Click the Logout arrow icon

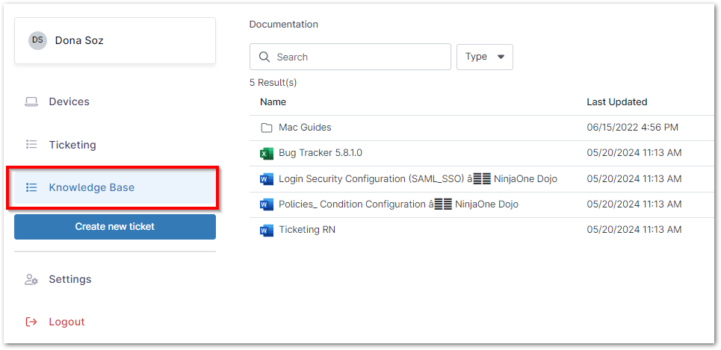(31, 322)
